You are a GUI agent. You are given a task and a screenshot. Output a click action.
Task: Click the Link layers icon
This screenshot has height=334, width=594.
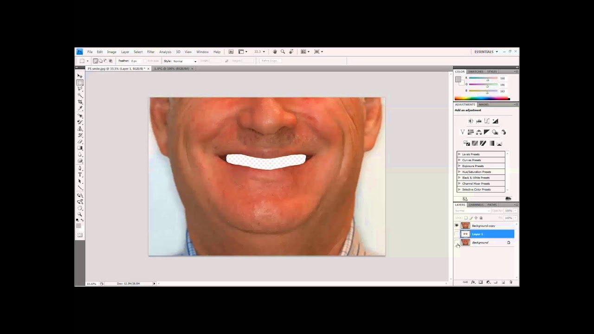[x=465, y=282]
